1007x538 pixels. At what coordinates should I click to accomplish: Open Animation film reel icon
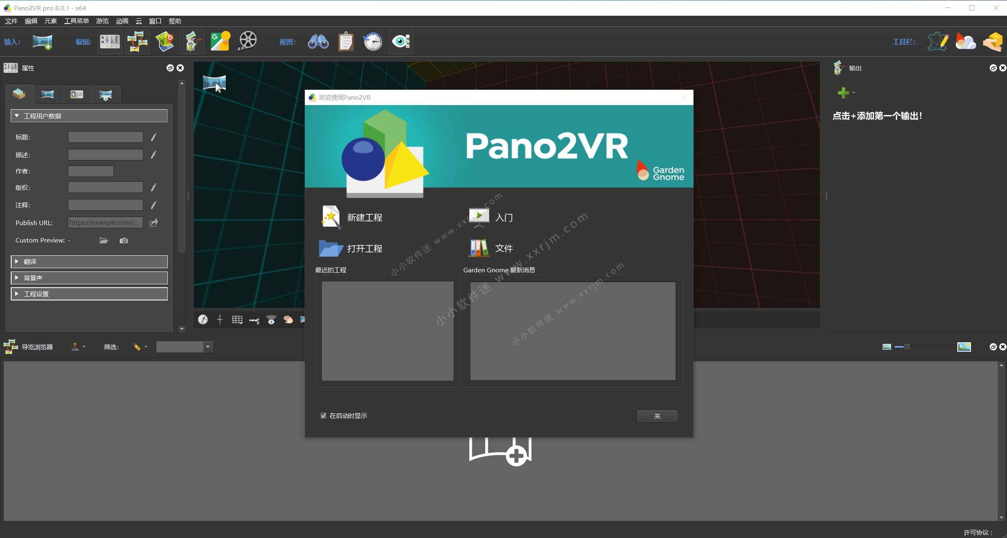point(247,42)
